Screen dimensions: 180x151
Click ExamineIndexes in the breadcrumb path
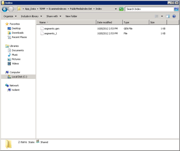(58, 9)
